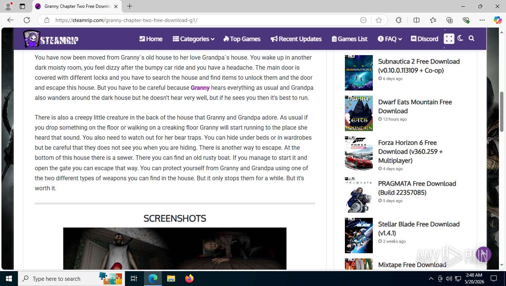Click Forza Horizon 6 cover thumbnail
The image size is (506, 286).
359,154
